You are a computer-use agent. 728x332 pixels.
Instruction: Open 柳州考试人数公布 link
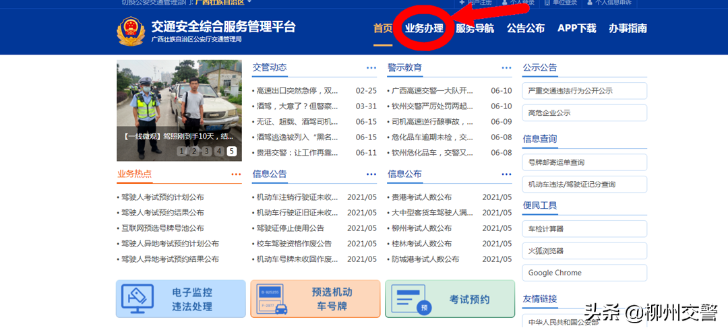421,228
